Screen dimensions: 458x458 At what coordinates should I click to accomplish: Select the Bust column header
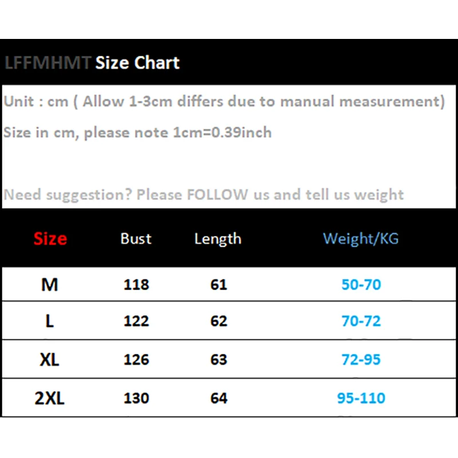pyautogui.click(x=136, y=239)
